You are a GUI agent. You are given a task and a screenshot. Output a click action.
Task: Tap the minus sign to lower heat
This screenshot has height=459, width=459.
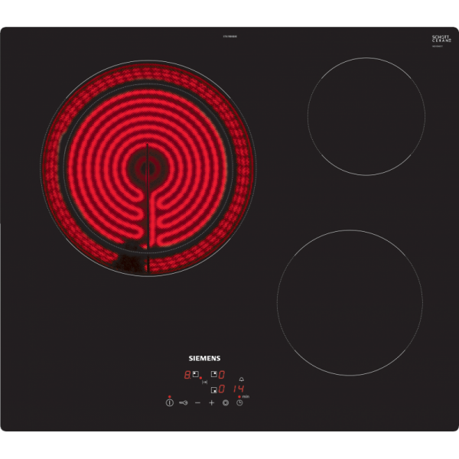pos(197,403)
